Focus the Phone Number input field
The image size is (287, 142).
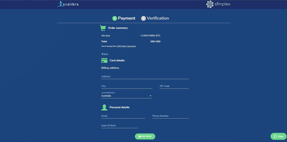click(x=171, y=116)
